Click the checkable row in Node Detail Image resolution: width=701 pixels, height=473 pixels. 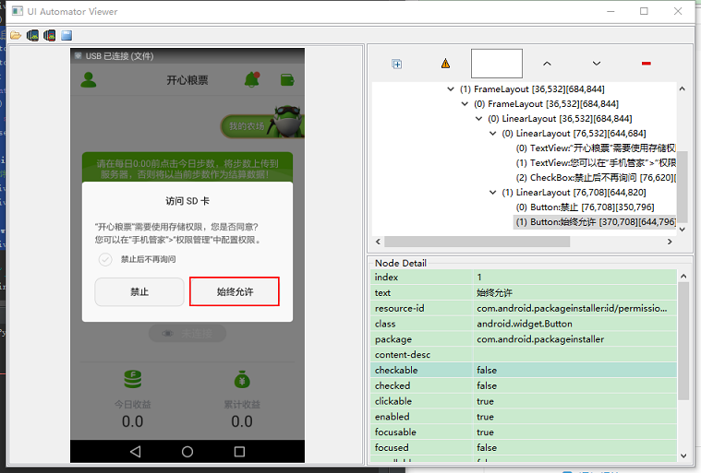(x=524, y=370)
